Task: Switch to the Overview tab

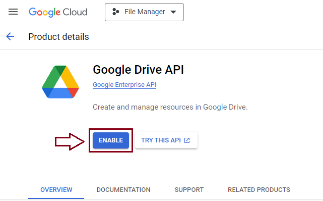Action: 56,190
